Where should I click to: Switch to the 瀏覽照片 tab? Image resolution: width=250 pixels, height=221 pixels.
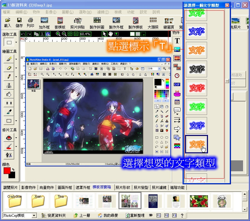[10, 187]
